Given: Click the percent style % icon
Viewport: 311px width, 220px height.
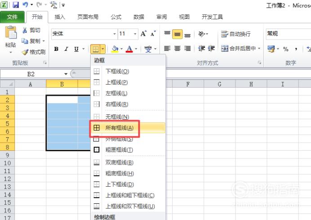Looking at the screenshot, I should coord(286,49).
